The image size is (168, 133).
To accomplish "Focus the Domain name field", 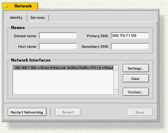I will [x=58, y=36].
